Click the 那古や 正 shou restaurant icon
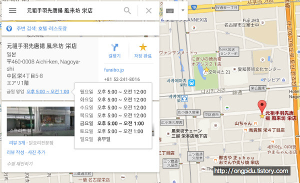This screenshot has width=300, height=183. (x=215, y=160)
